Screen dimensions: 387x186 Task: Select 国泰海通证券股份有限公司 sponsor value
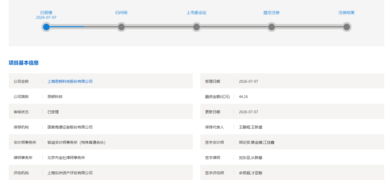70,127
